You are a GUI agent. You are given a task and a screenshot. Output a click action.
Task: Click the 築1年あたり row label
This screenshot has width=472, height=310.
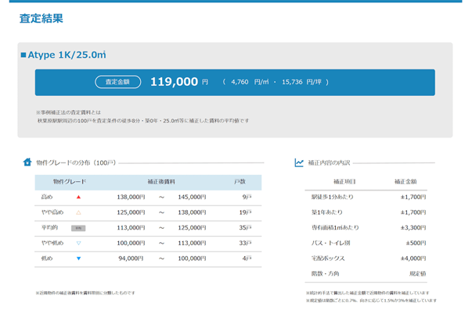point(327,212)
